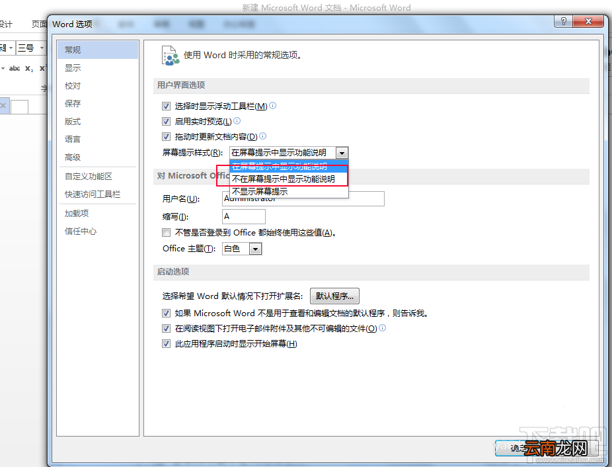Open the 高级 options category
This screenshot has width=612, height=467.
coord(98,157)
